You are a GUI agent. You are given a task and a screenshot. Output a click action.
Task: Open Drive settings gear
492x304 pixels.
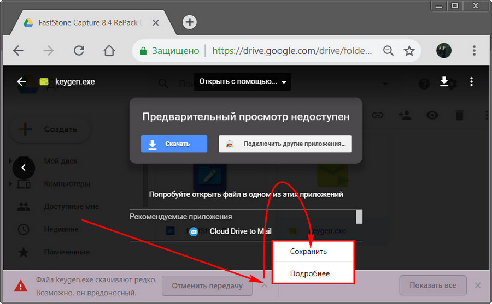pyautogui.click(x=452, y=84)
